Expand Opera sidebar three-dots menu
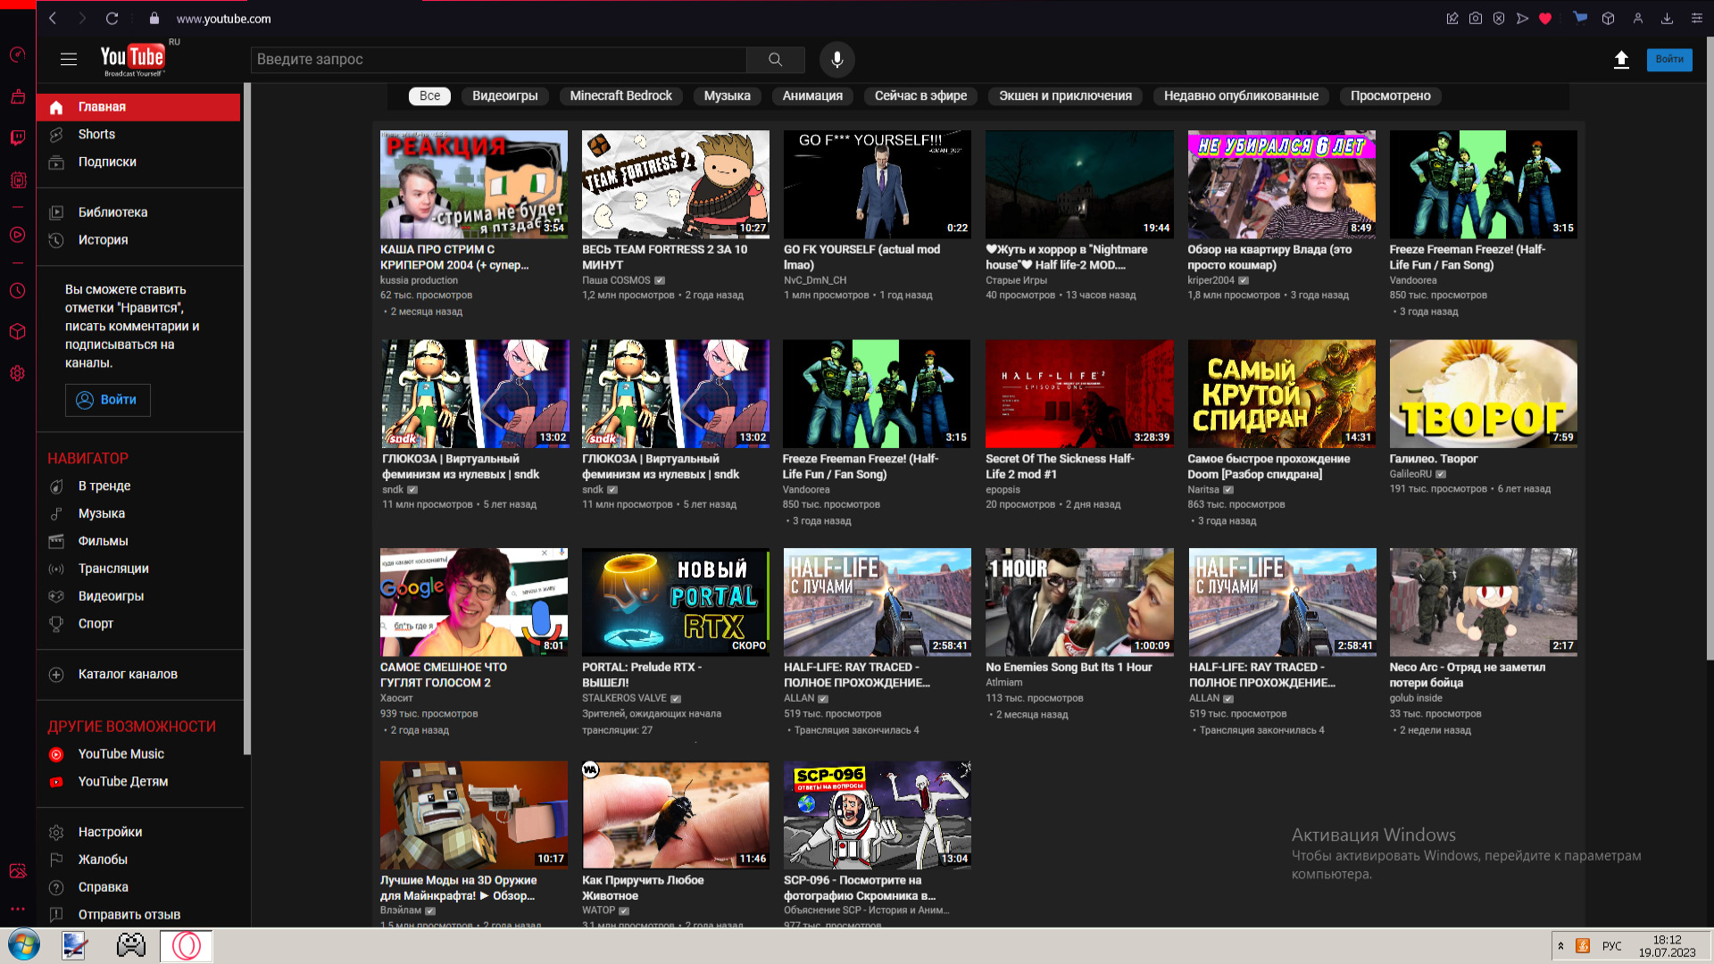This screenshot has height=964, width=1714. [17, 909]
